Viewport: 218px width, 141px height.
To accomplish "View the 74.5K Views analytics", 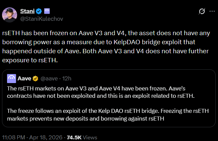I will pos(82,137).
